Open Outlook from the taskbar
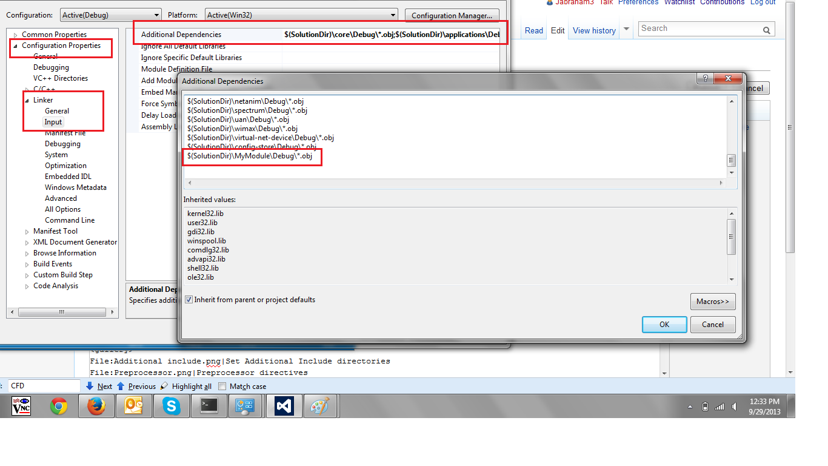The height and width of the screenshot is (466, 828). (133, 406)
